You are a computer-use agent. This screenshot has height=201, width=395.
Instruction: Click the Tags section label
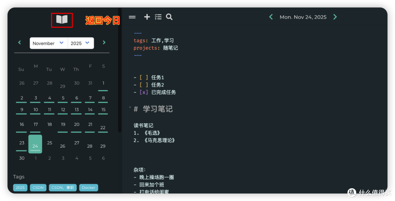(19, 177)
